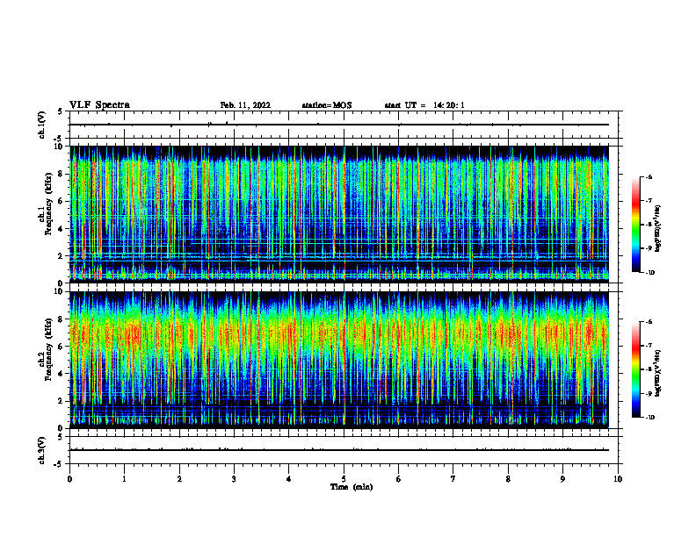Click time axis tick label 4
Viewport: 696px width, 537px height.
289,479
